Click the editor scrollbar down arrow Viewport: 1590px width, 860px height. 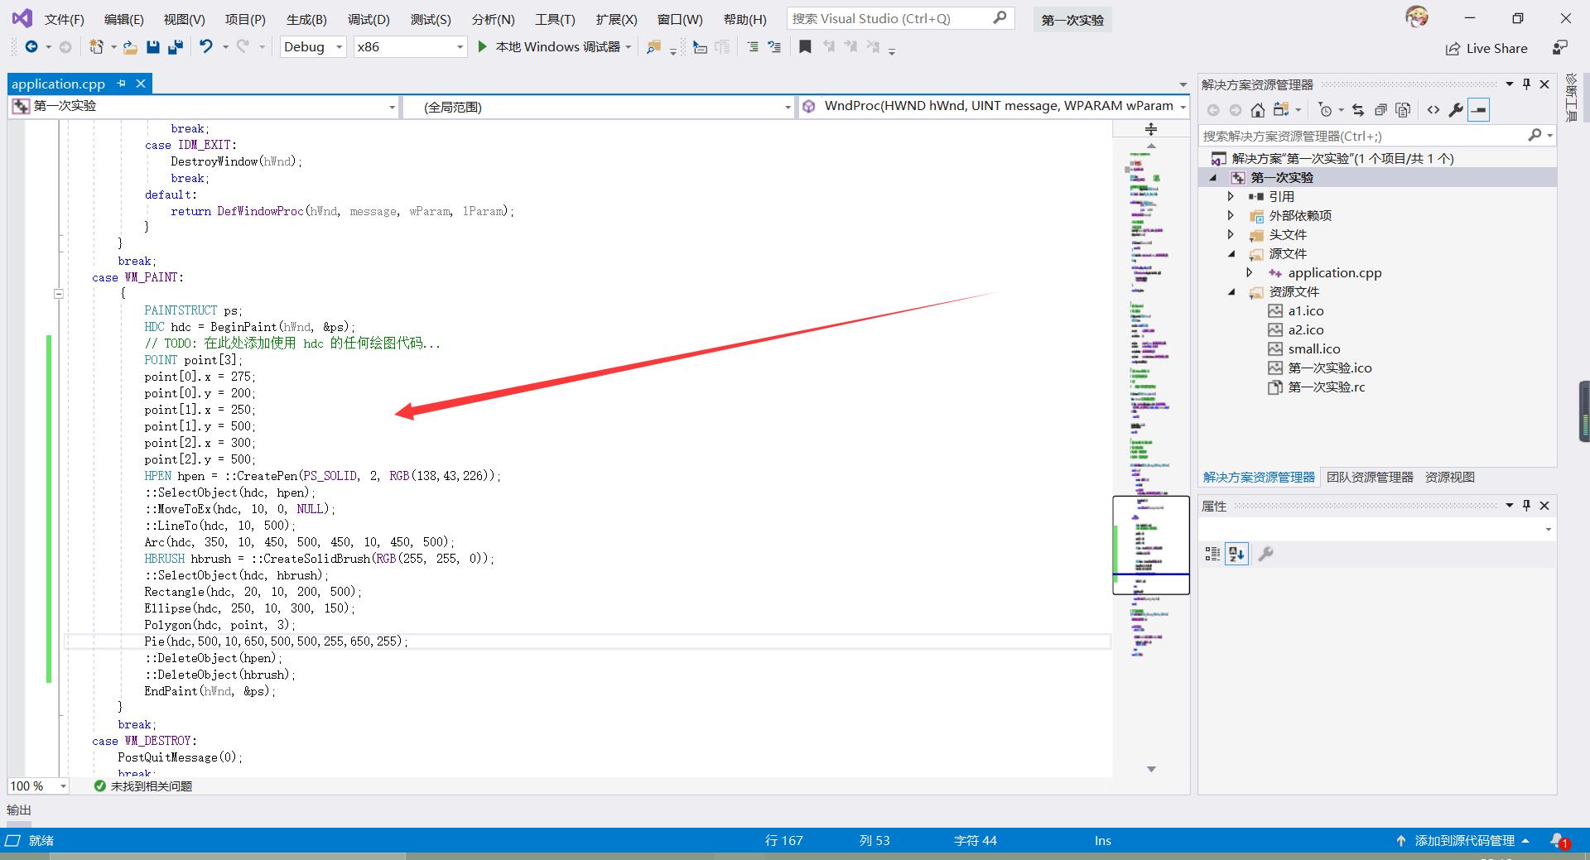click(1151, 770)
